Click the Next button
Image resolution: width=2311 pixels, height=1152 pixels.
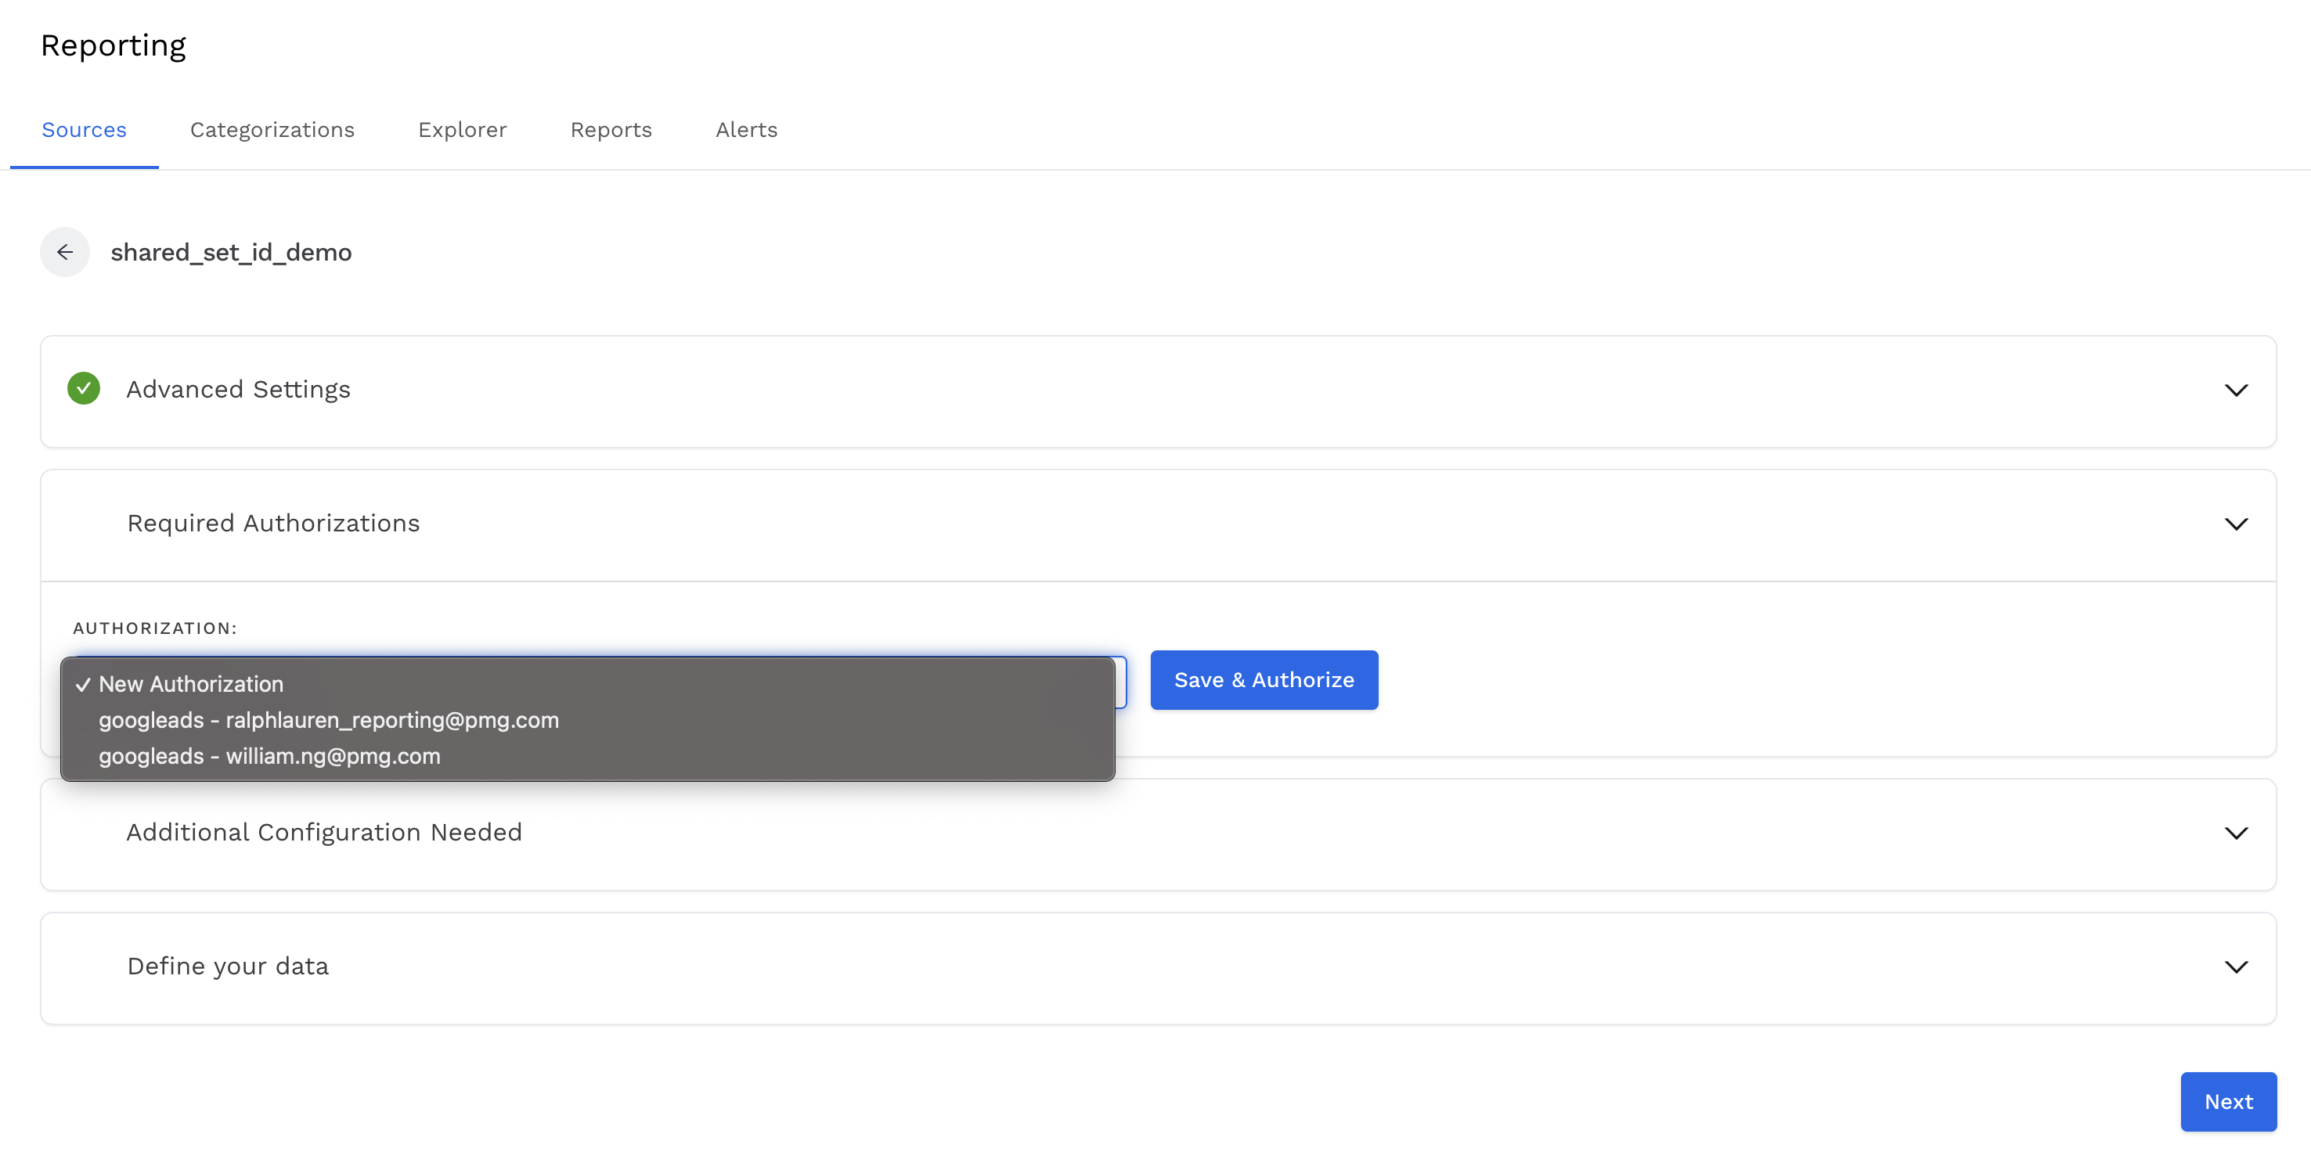pyautogui.click(x=2229, y=1102)
